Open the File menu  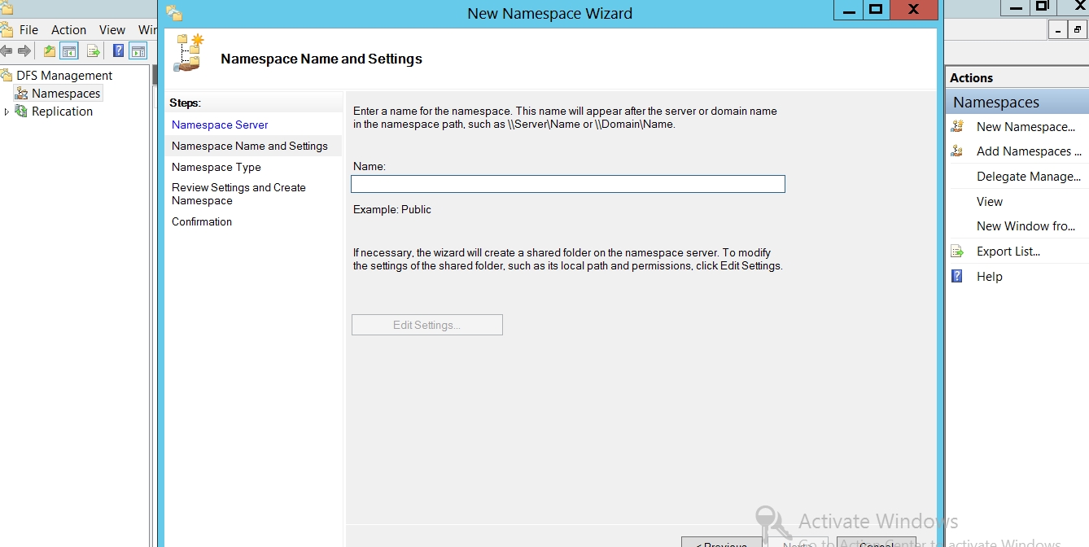[x=28, y=29]
